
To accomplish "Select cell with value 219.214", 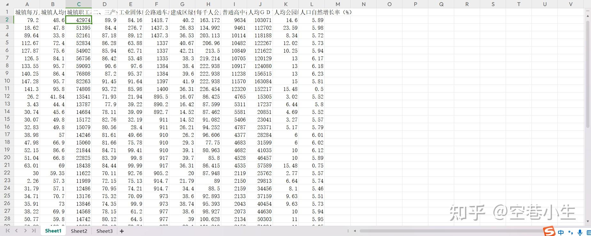I will coord(208,58).
